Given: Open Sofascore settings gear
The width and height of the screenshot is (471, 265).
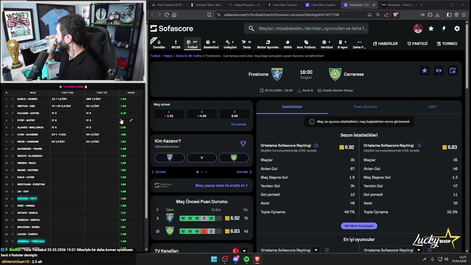Looking at the screenshot, I should click(x=457, y=28).
